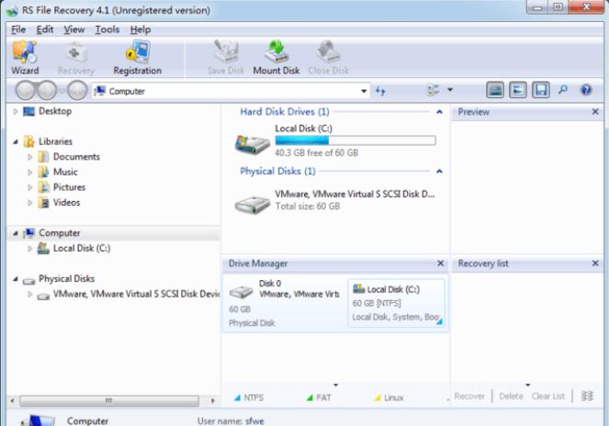Screen dimensions: 609x426
Task: Select Local Disk (C:) partition in Drive Manager
Action: (x=396, y=303)
